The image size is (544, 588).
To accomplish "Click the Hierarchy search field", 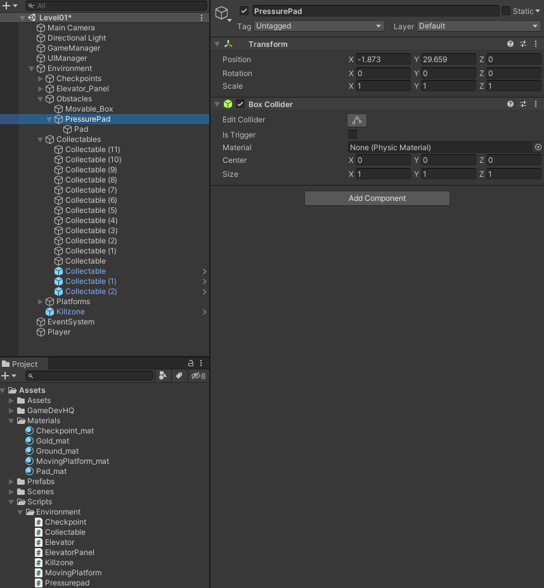I will click(116, 6).
